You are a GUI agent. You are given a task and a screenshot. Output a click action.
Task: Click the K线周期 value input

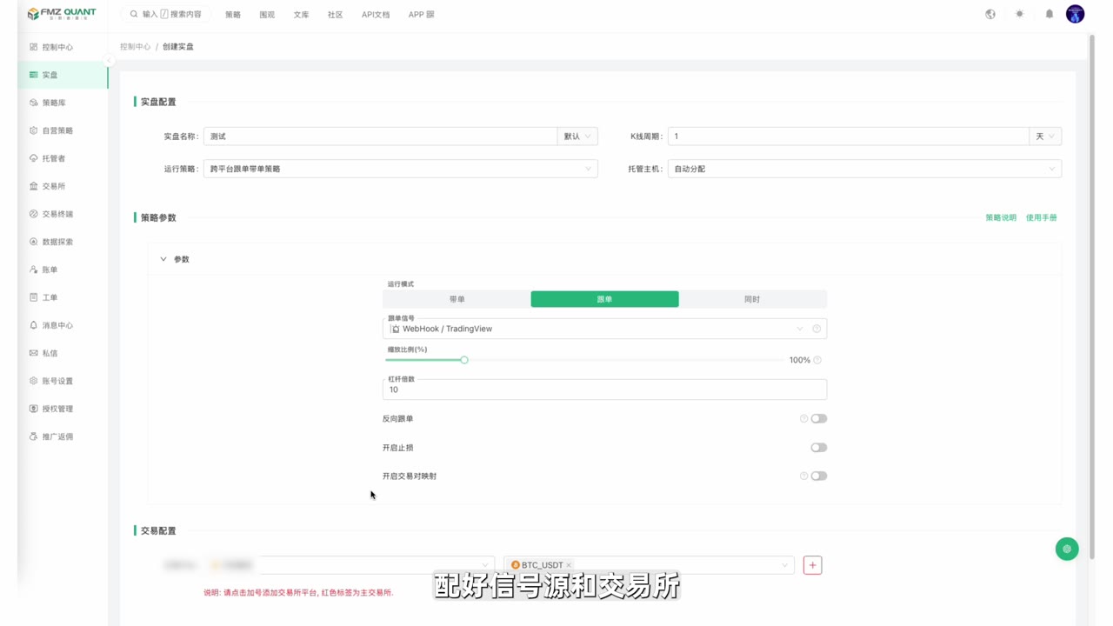pos(849,137)
